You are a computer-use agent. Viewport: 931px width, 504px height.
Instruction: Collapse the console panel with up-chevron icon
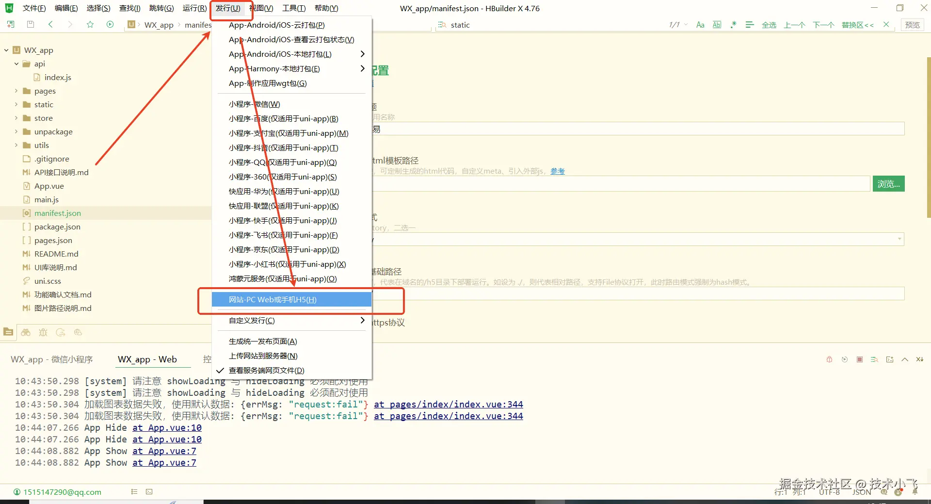(x=905, y=359)
